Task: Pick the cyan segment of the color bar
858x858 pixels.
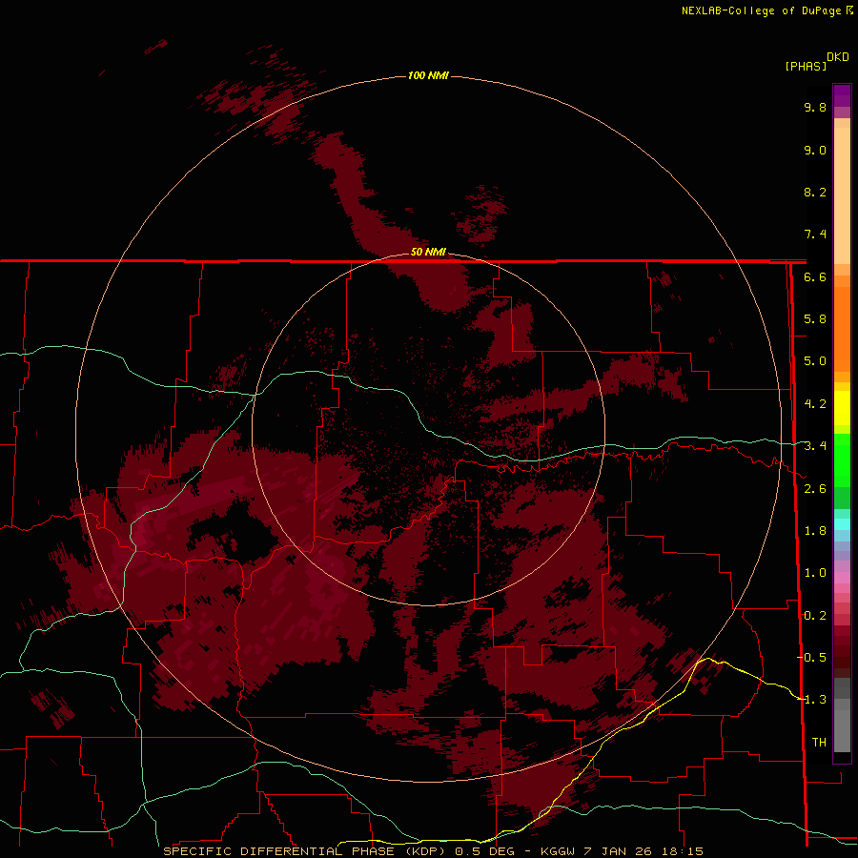Action: coord(842,524)
